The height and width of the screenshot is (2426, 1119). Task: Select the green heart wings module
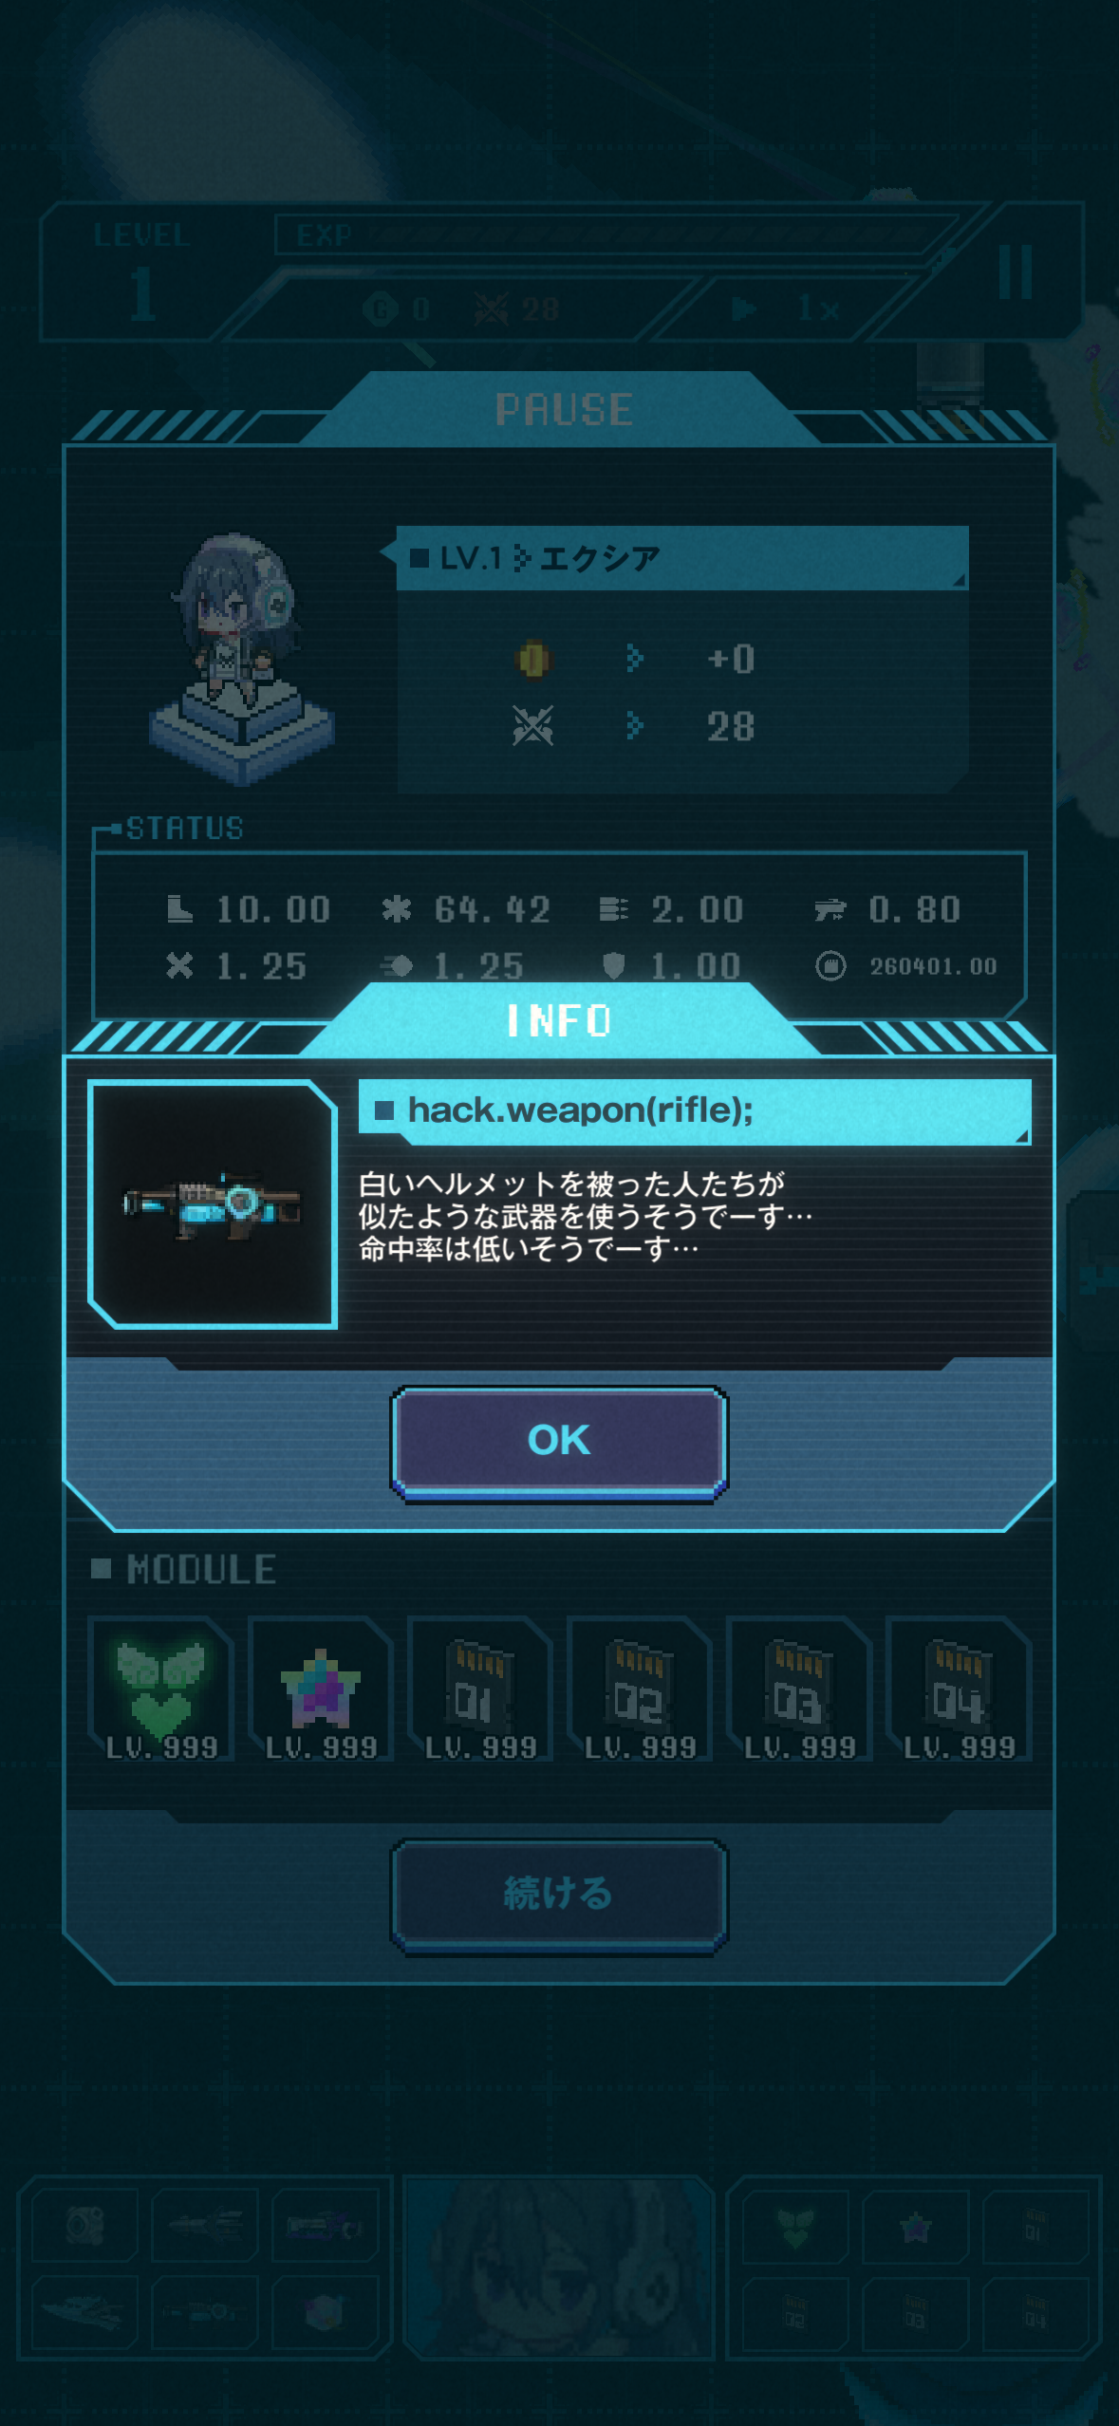coord(160,1690)
